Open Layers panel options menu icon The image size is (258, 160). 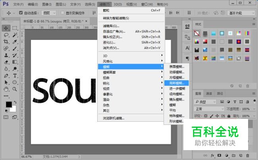(254, 93)
